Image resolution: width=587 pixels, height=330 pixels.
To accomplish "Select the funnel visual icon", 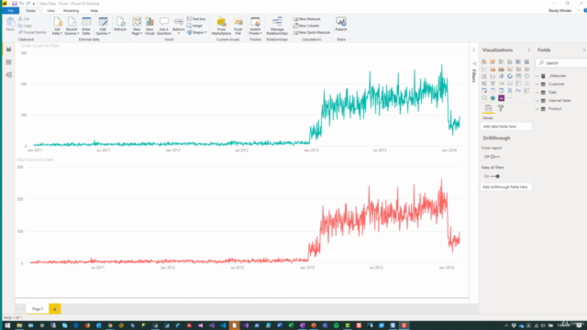I will 493,83.
